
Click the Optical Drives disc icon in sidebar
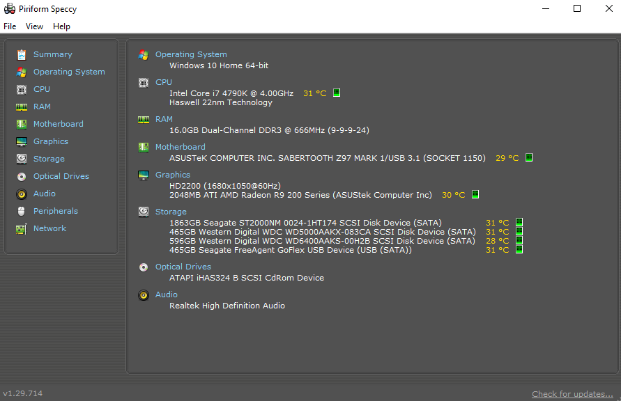(22, 176)
